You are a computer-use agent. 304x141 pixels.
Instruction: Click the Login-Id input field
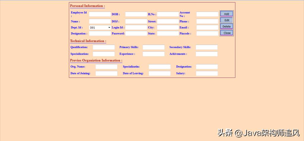tap(136, 27)
